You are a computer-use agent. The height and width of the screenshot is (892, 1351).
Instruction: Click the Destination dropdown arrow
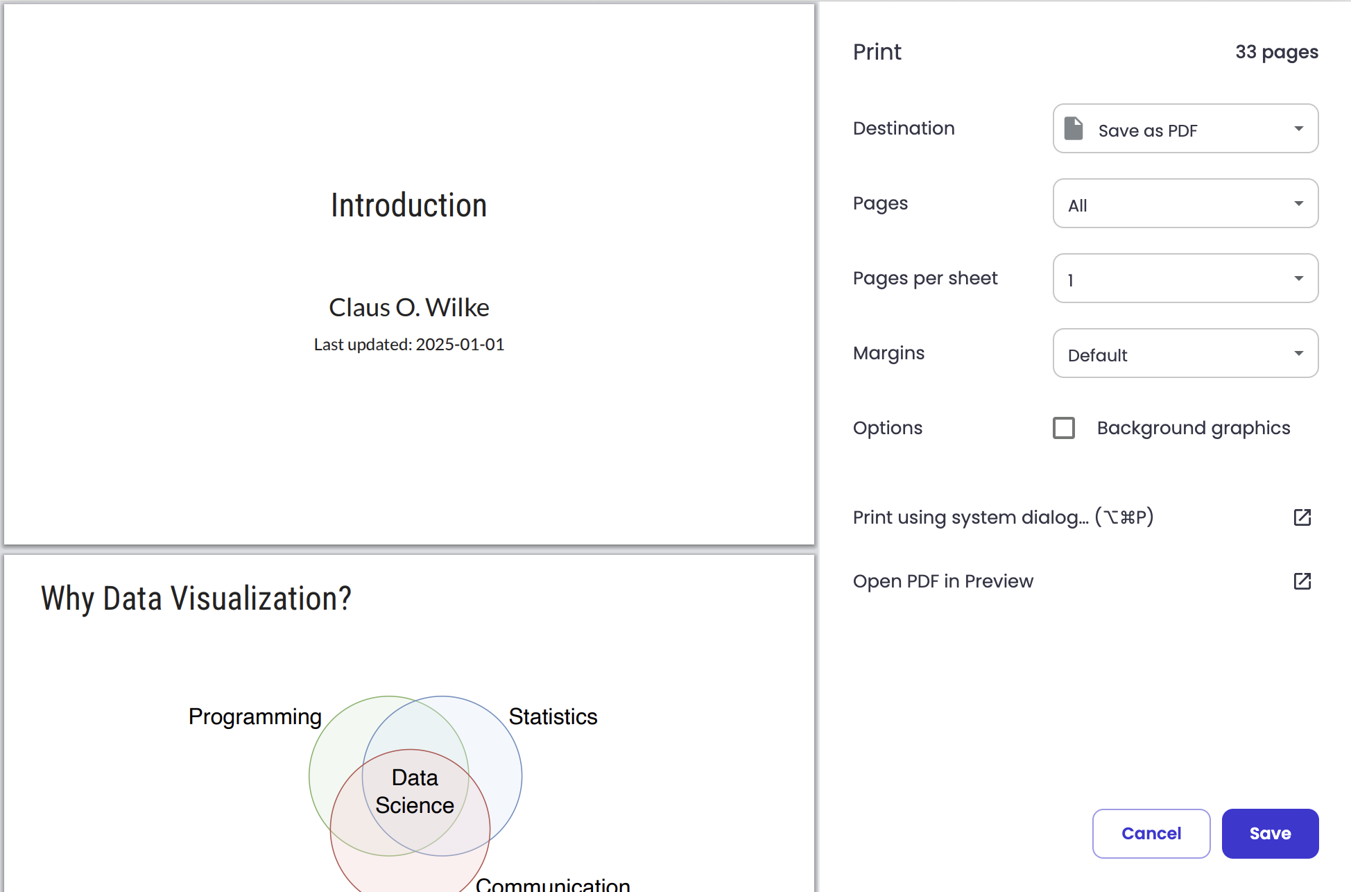pyautogui.click(x=1298, y=129)
